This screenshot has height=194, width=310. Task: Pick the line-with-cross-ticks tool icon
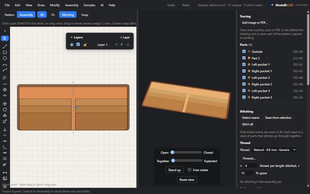click(5, 153)
